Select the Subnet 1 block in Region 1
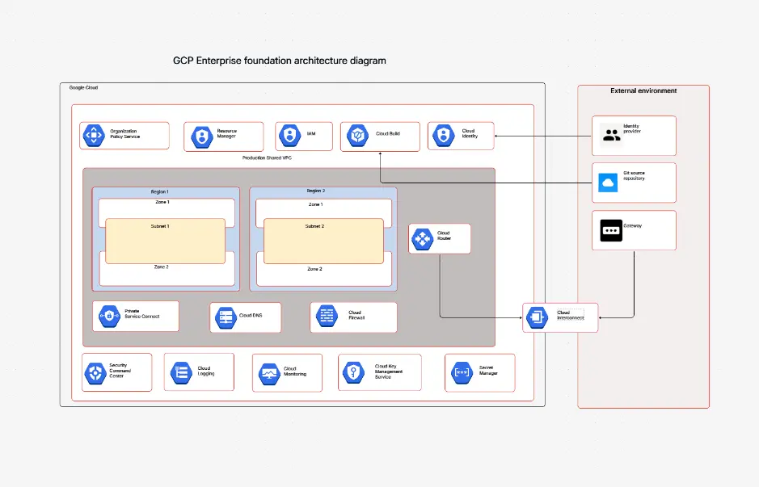 pyautogui.click(x=165, y=240)
